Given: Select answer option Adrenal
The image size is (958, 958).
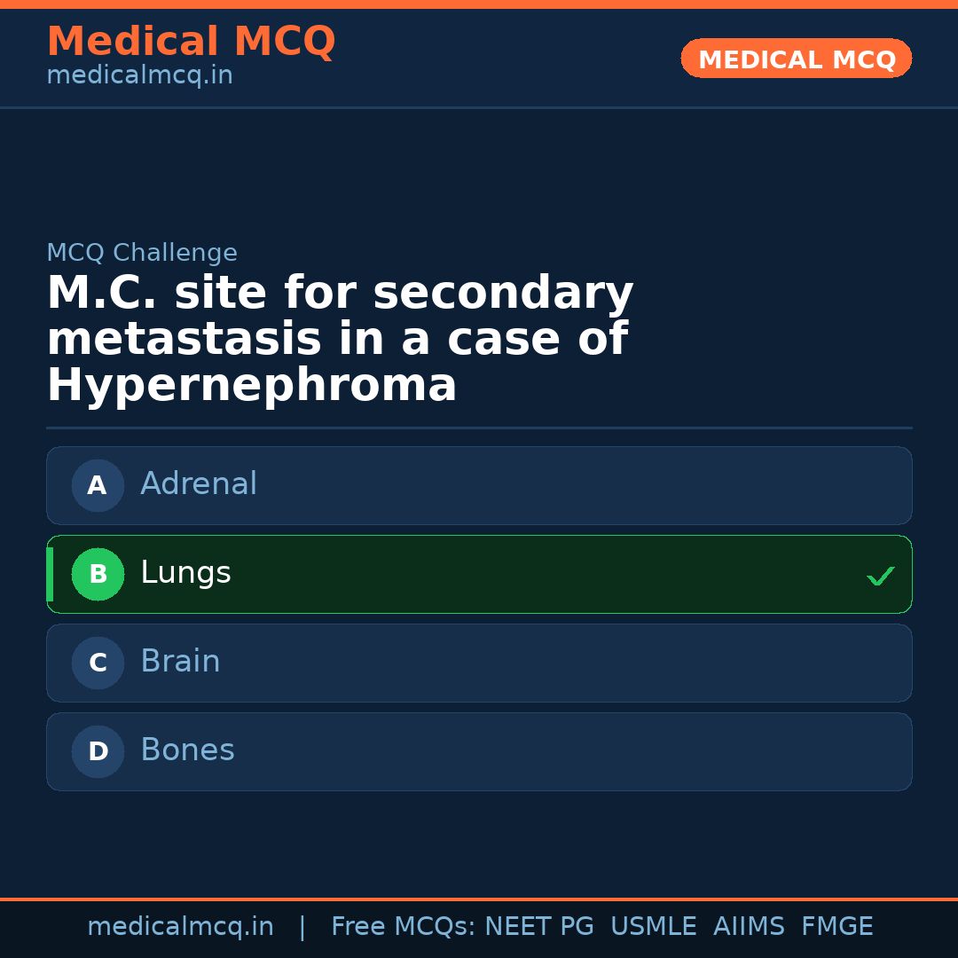Looking at the screenshot, I should (479, 485).
